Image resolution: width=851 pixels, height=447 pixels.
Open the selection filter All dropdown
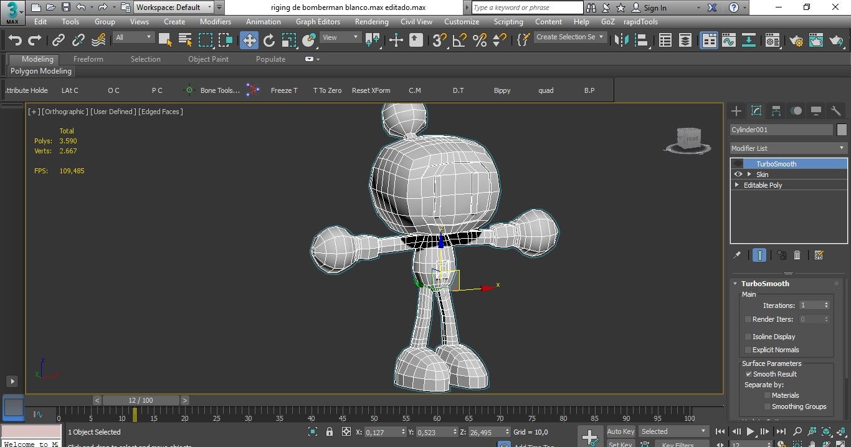click(133, 37)
